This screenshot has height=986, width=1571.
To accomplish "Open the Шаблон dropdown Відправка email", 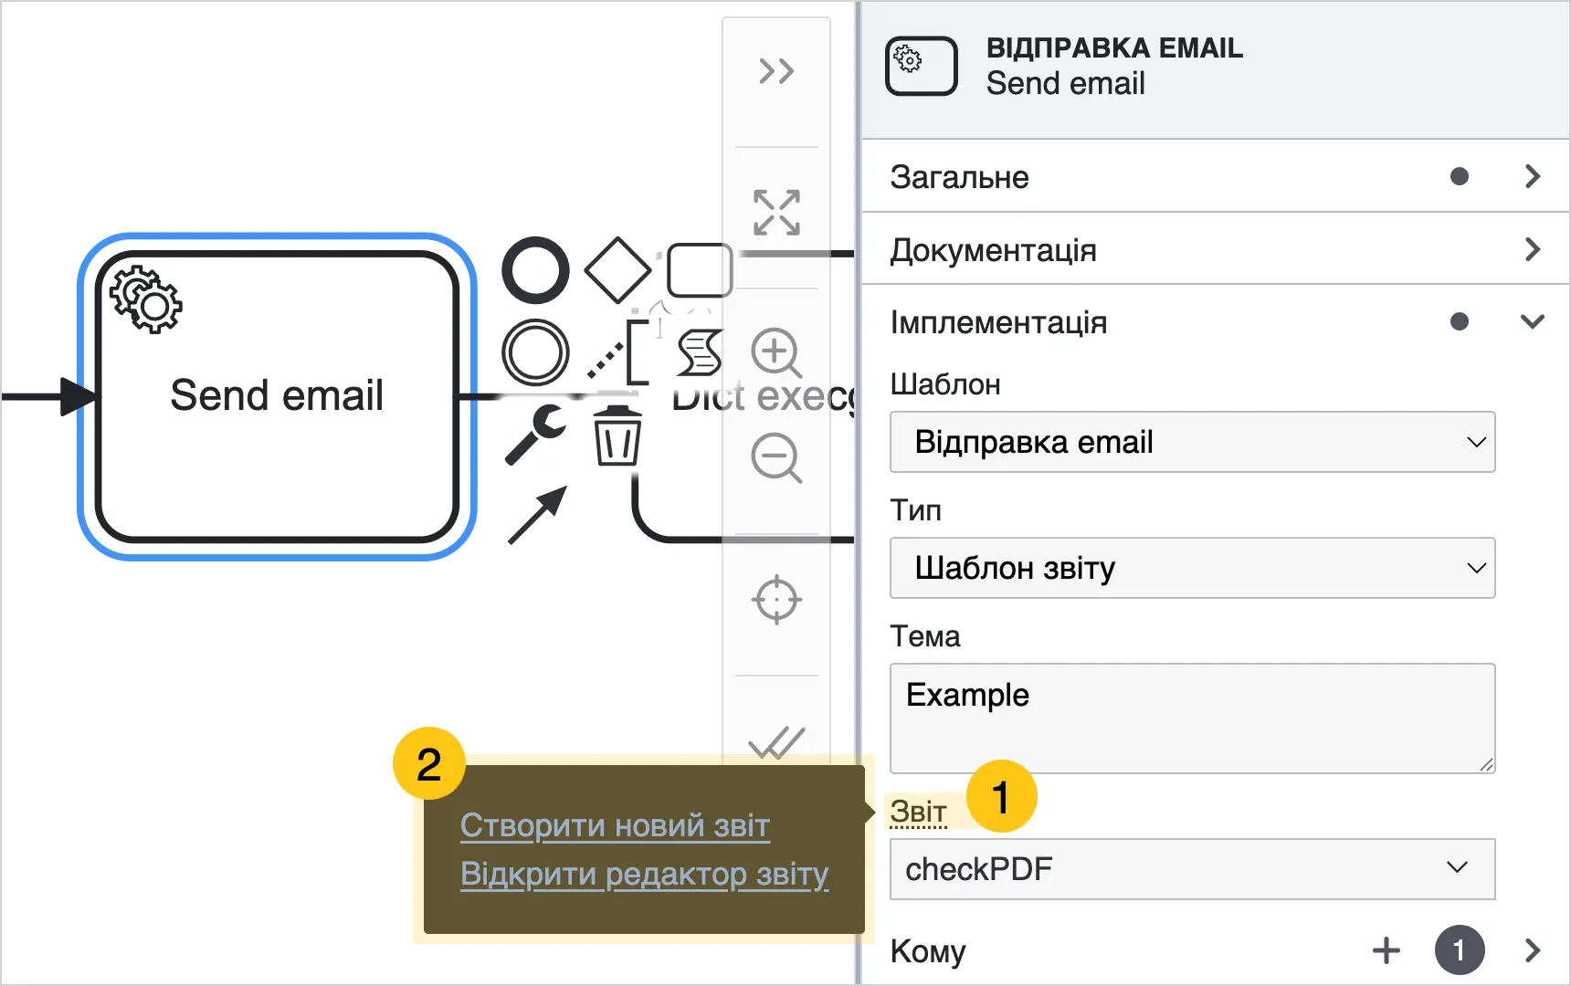I will pyautogui.click(x=1193, y=442).
